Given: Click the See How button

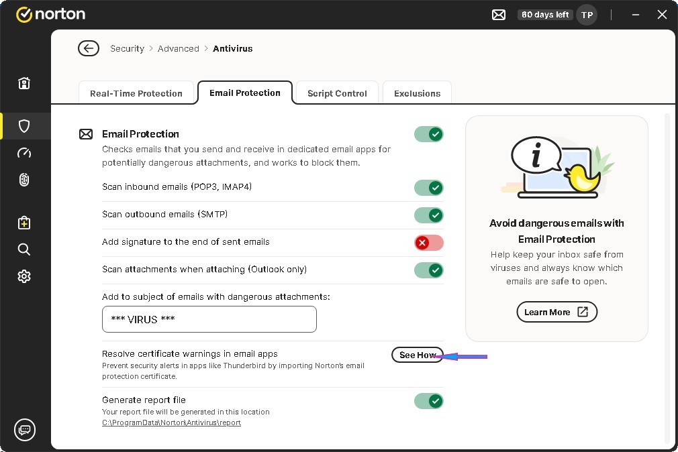Looking at the screenshot, I should pyautogui.click(x=417, y=355).
